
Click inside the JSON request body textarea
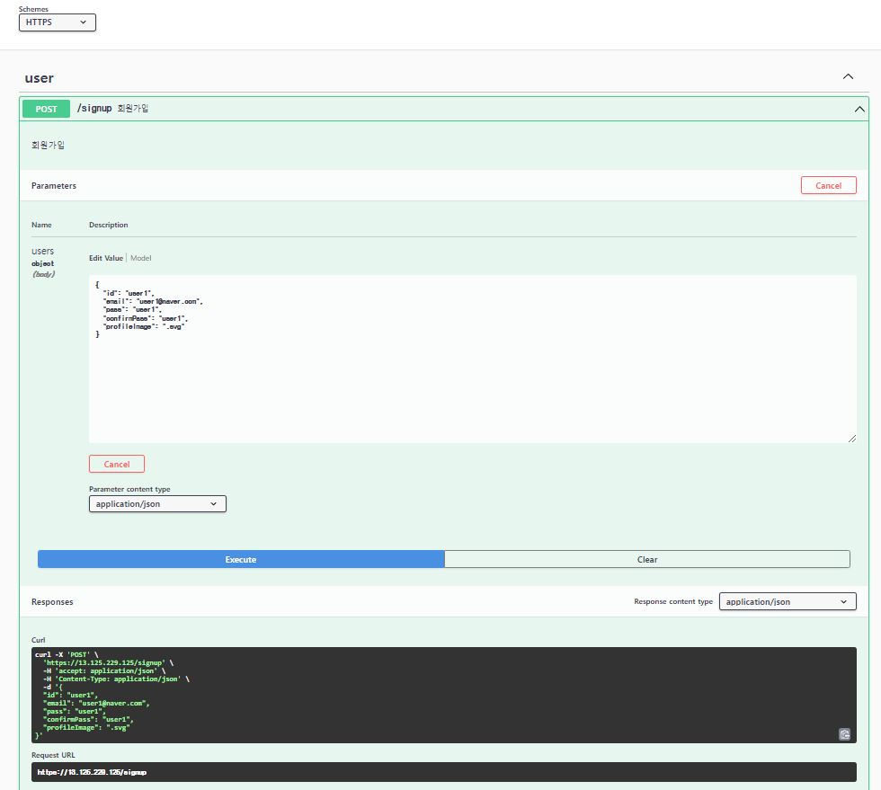tap(473, 359)
